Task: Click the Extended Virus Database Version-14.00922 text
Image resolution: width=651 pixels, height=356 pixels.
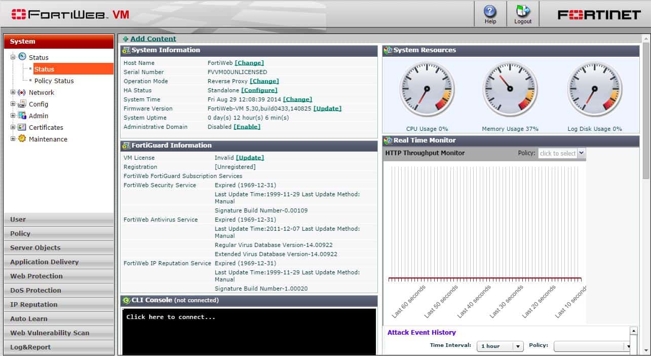Action: (x=276, y=254)
